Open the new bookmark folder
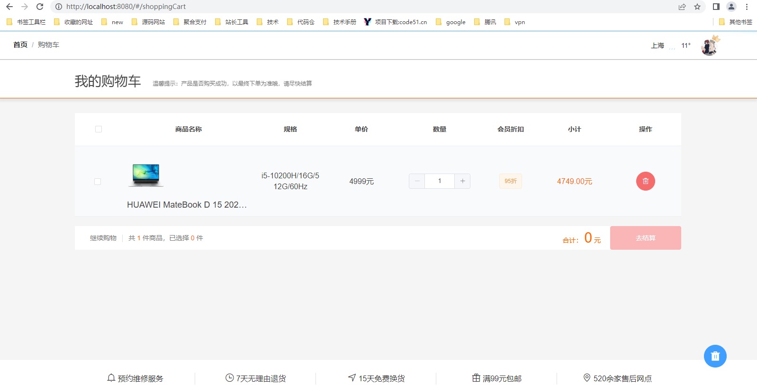Image resolution: width=757 pixels, height=385 pixels. point(112,22)
